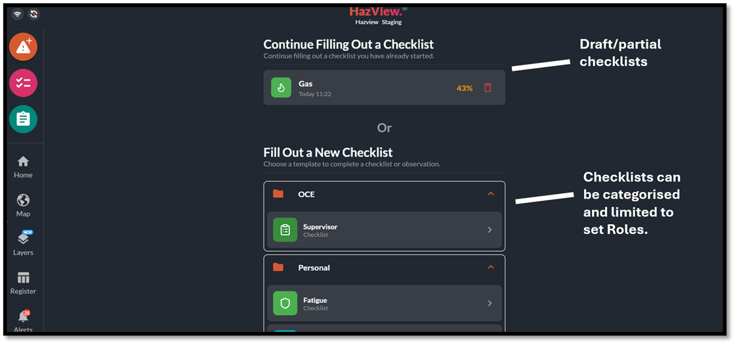Click the Fatigue shield icon

coord(285,303)
